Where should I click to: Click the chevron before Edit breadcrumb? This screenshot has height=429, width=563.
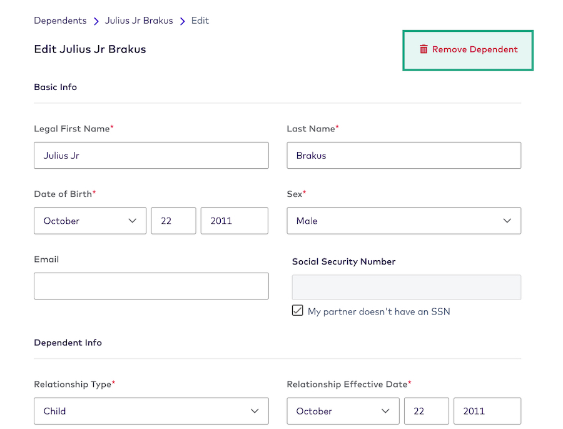[181, 20]
